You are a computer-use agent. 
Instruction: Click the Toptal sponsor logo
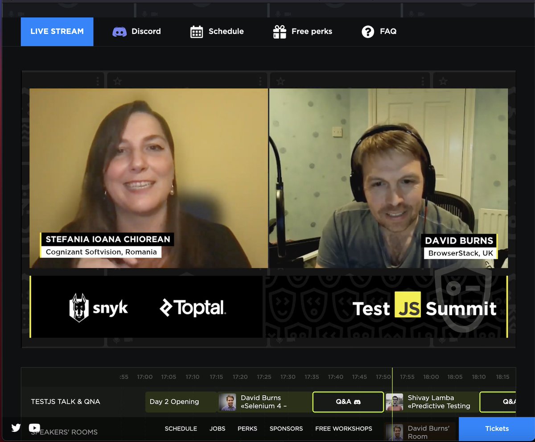click(193, 308)
